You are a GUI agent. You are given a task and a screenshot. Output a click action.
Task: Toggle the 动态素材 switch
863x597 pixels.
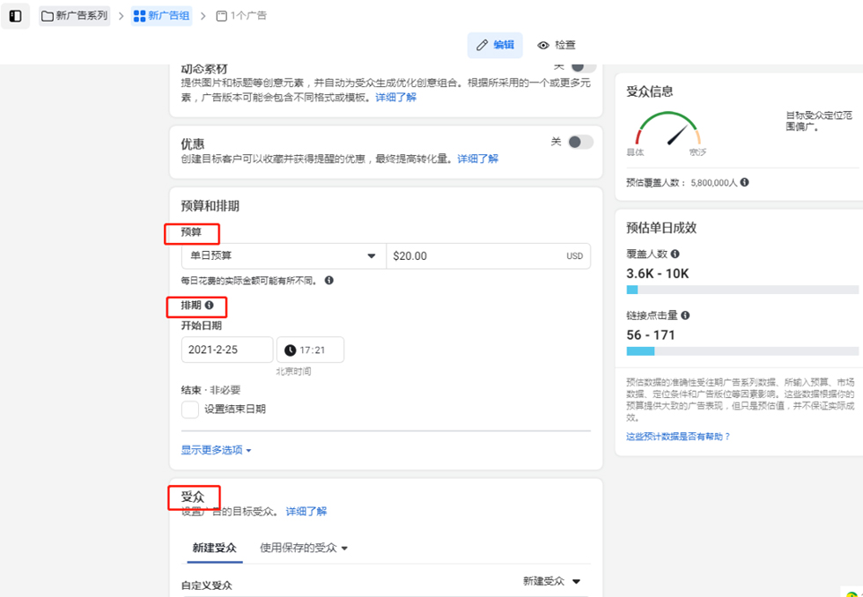pos(581,67)
